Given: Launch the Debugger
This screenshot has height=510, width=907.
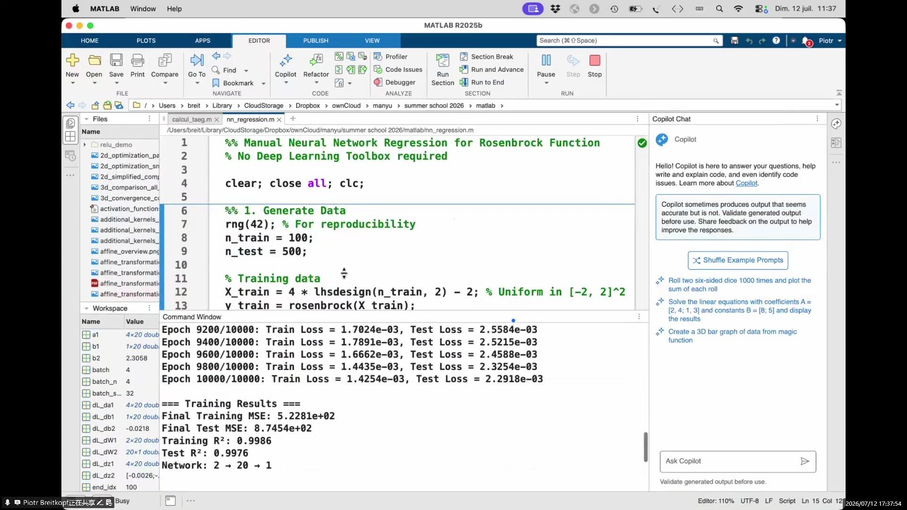Looking at the screenshot, I should 394,82.
